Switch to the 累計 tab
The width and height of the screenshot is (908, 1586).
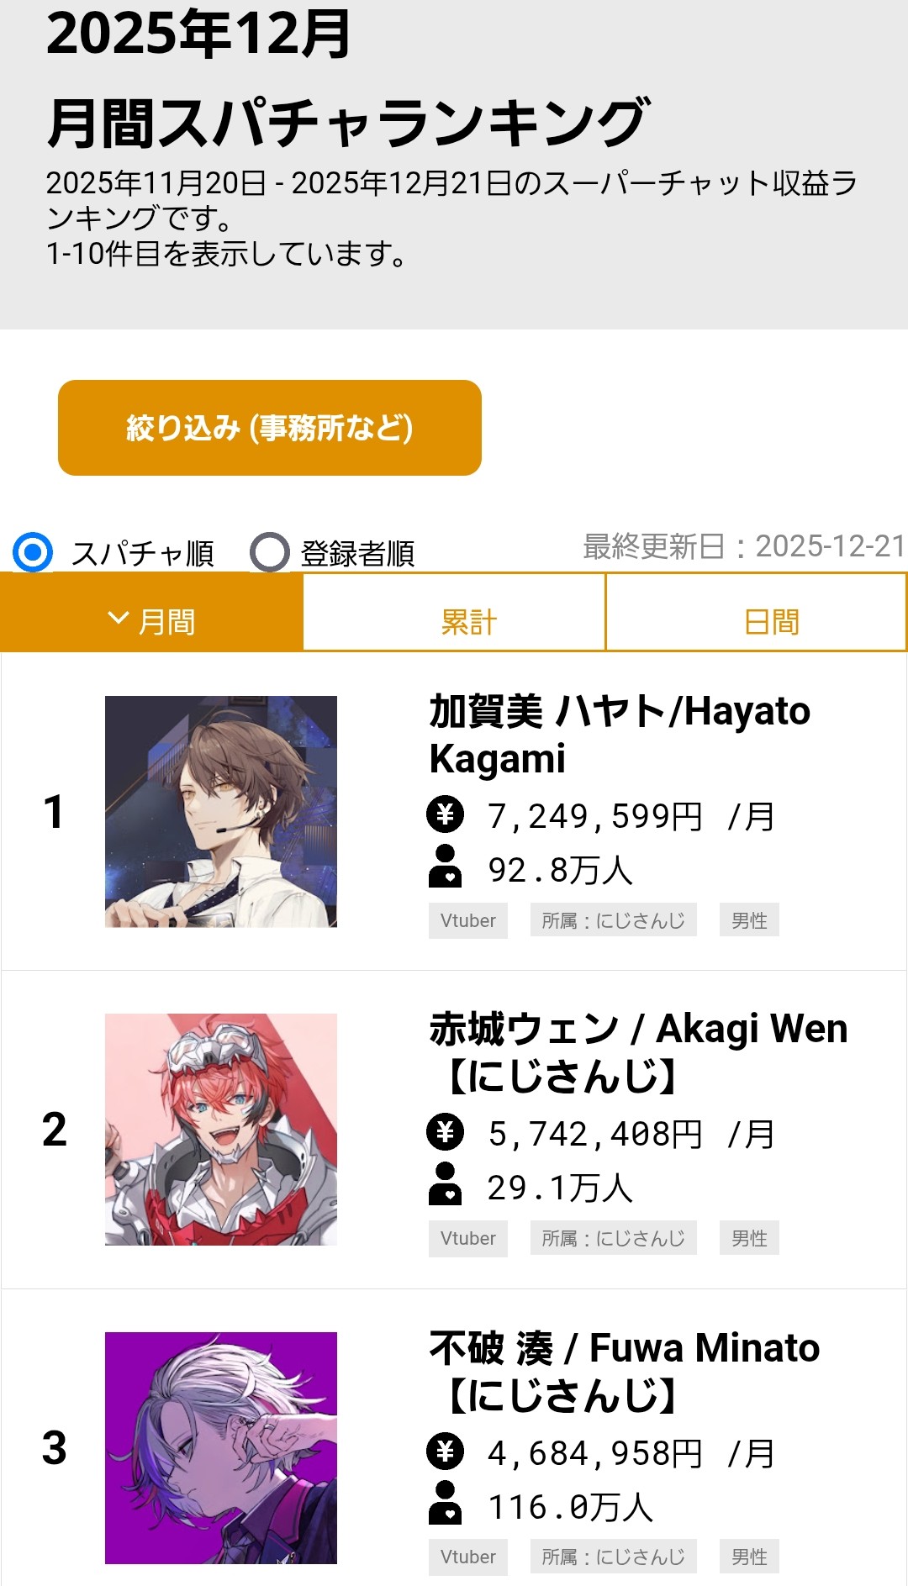coord(469,622)
